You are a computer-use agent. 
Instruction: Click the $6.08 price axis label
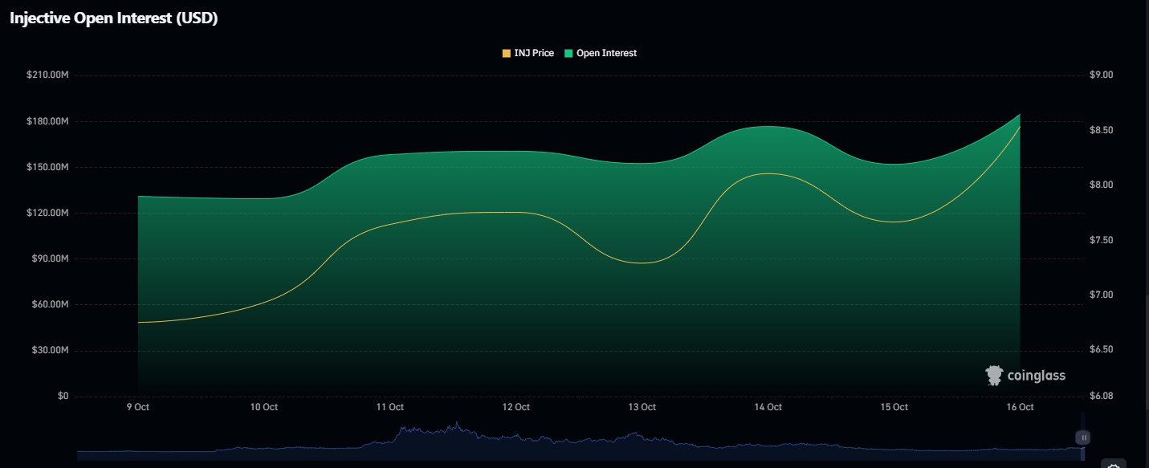click(1102, 397)
